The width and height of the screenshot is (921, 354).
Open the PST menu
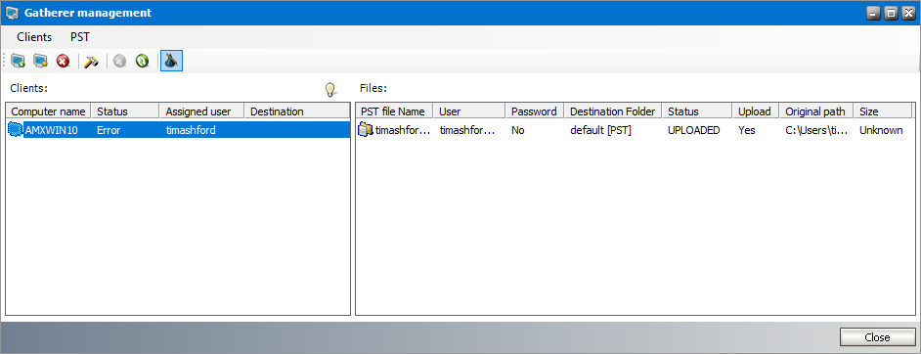point(80,37)
